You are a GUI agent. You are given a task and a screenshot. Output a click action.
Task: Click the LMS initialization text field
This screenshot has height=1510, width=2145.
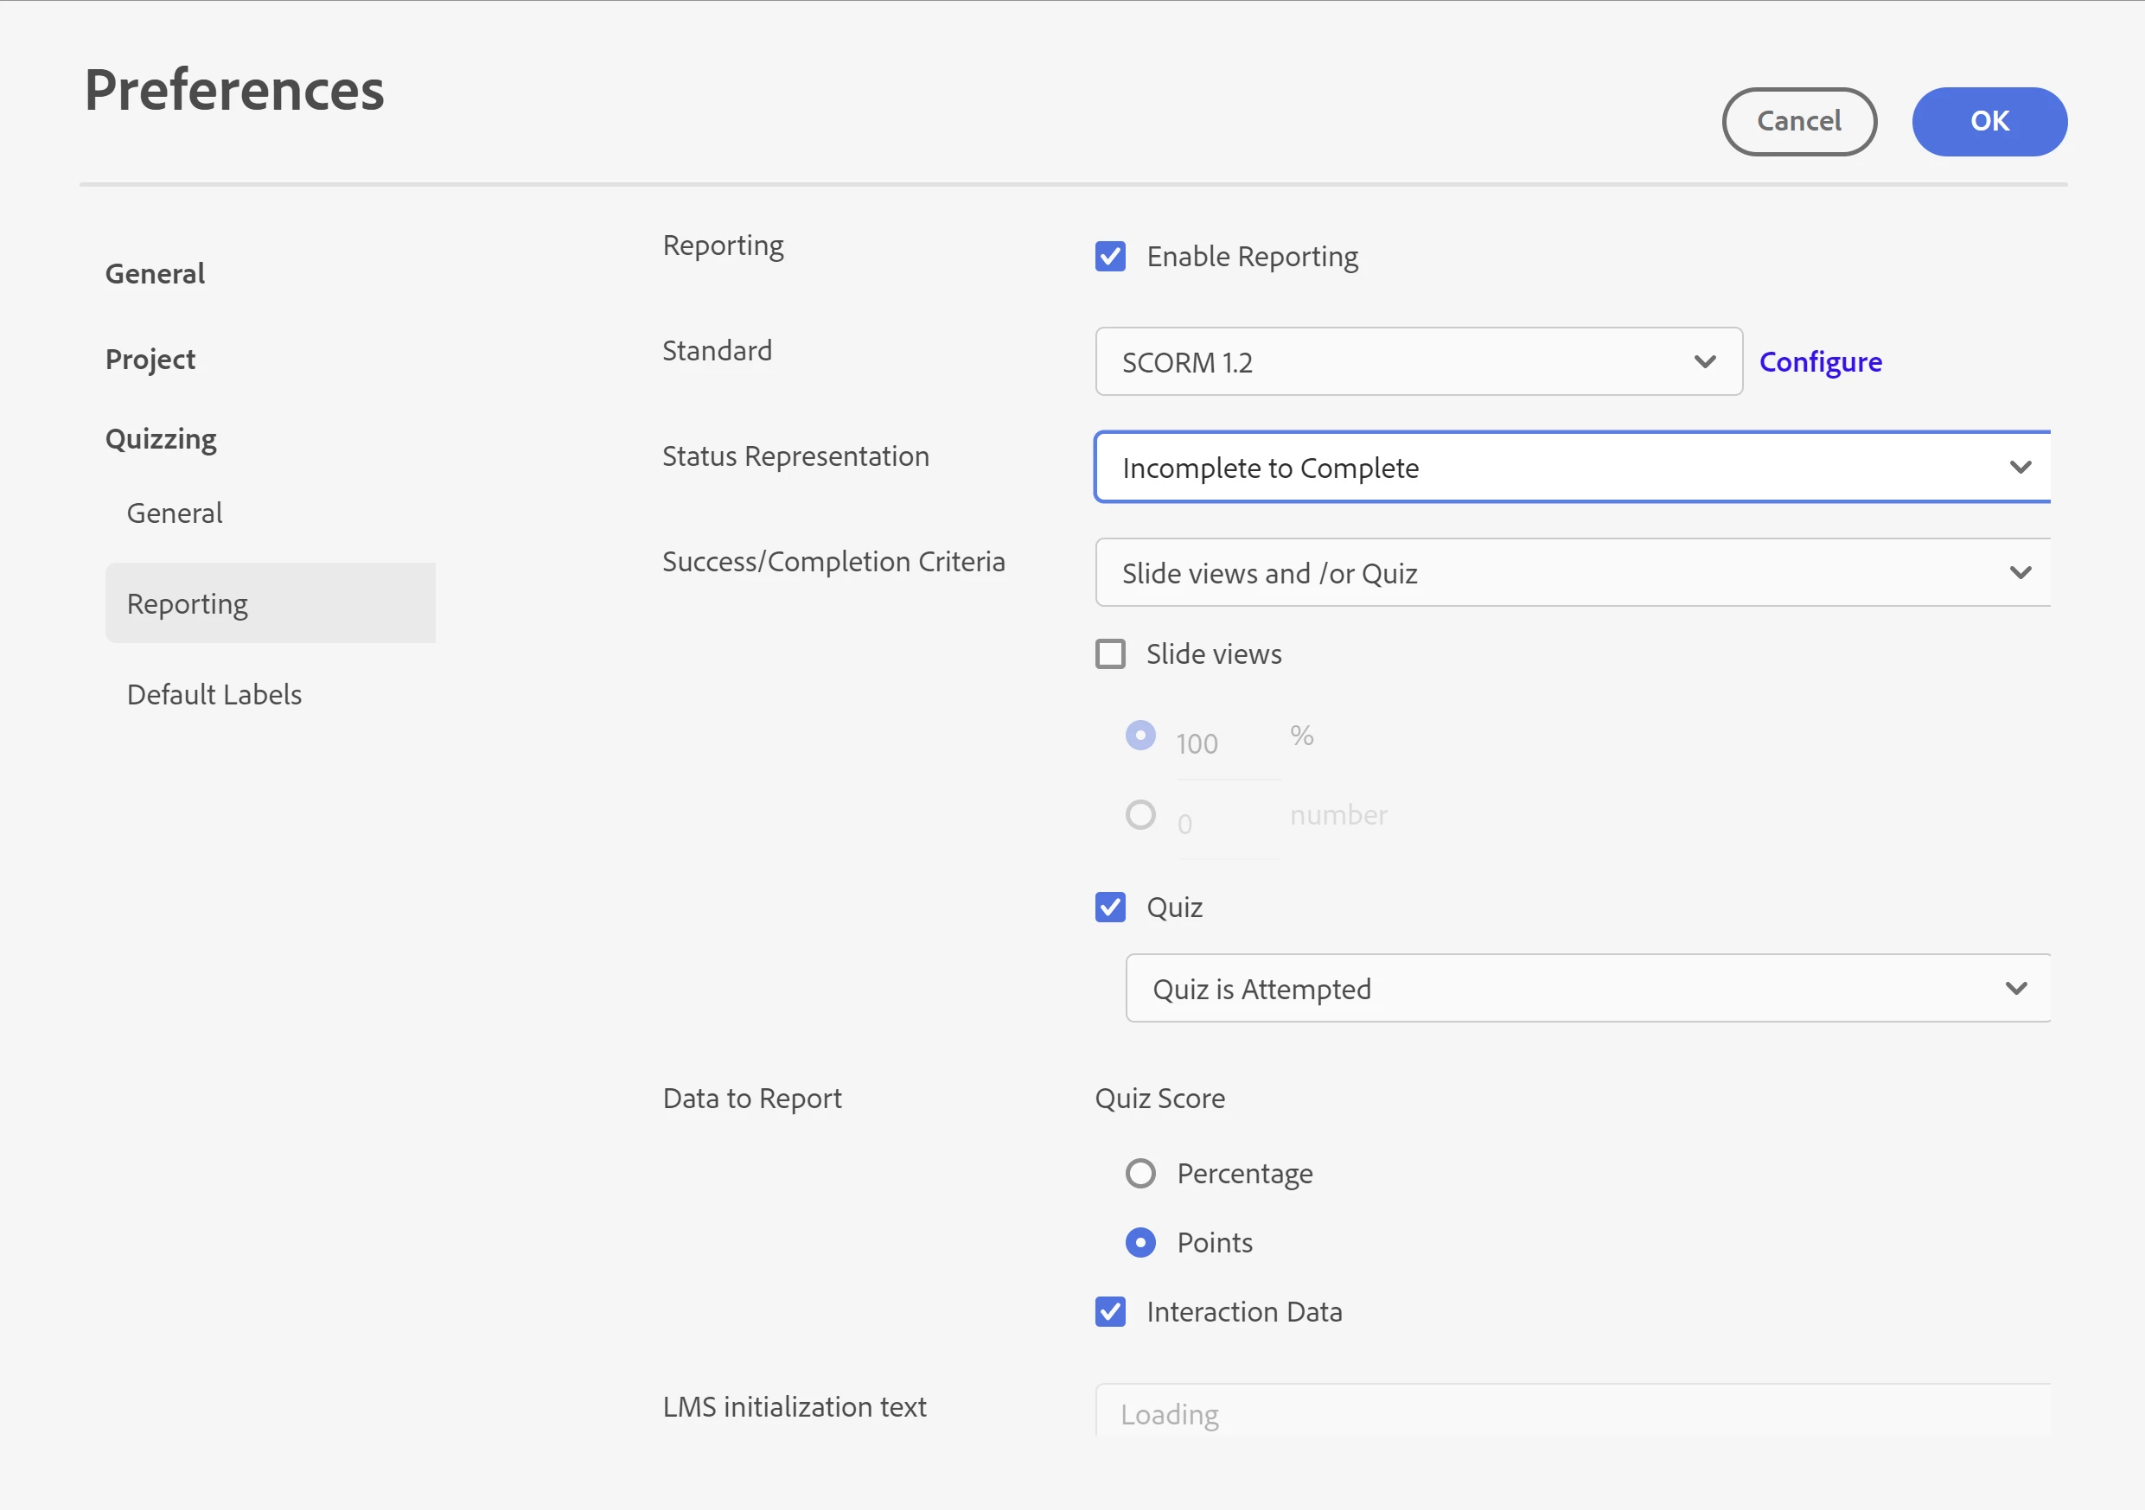1572,1414
